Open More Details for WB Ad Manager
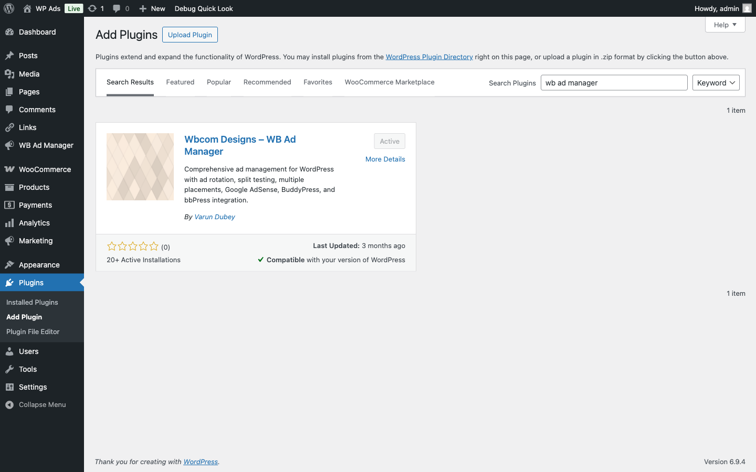This screenshot has width=756, height=472. (385, 159)
